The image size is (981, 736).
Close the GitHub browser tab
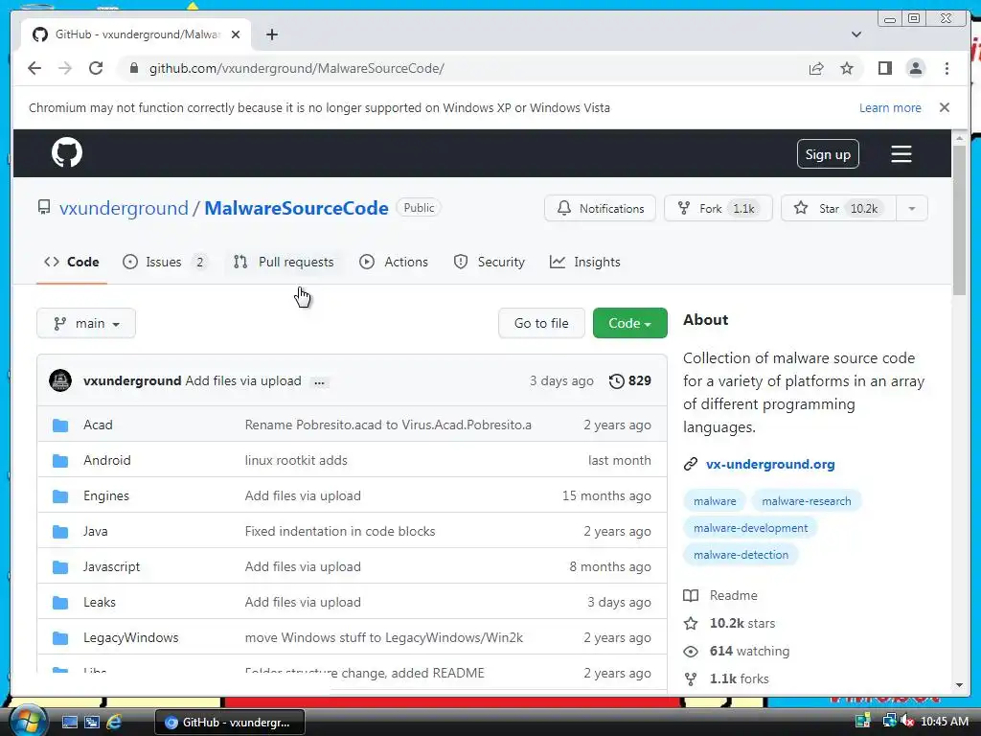point(236,34)
